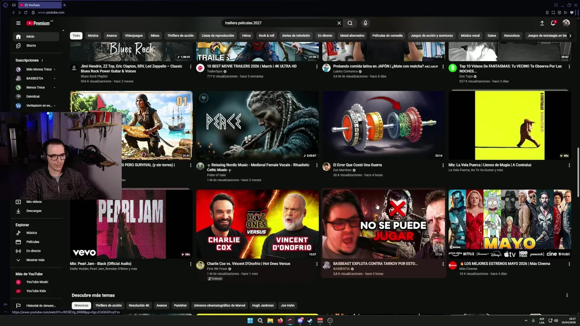Screen dimensions: 580x326
Task: Open Historial de denuncias in the sidebar
Action: [x=37, y=306]
